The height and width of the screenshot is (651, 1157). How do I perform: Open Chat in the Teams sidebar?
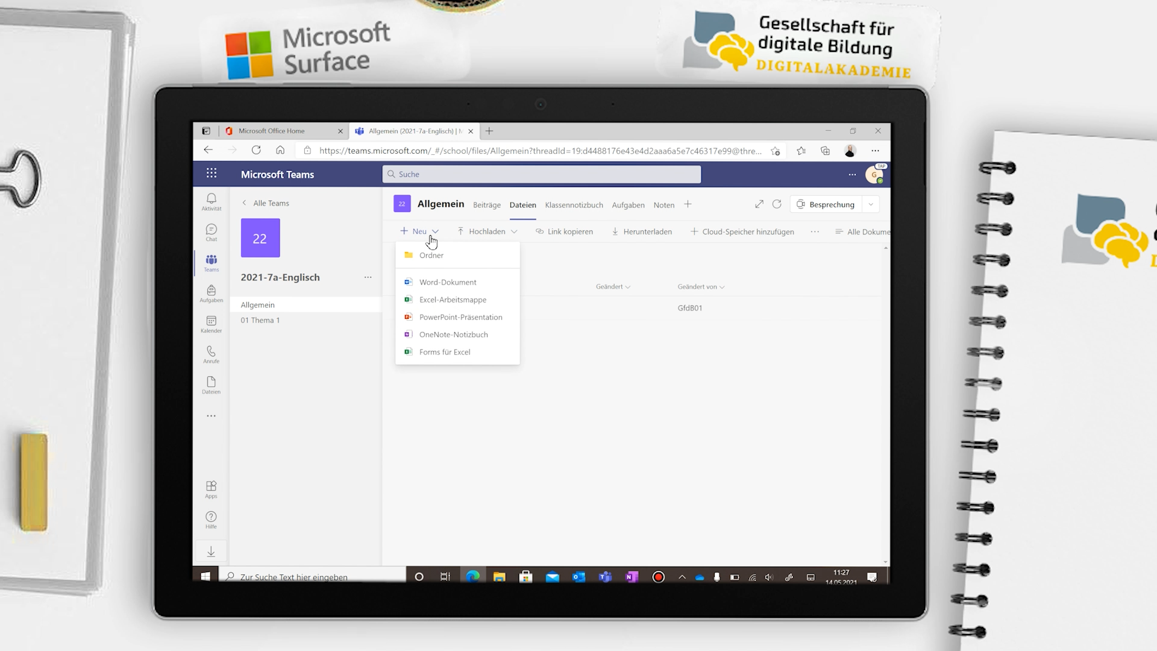[x=211, y=232]
